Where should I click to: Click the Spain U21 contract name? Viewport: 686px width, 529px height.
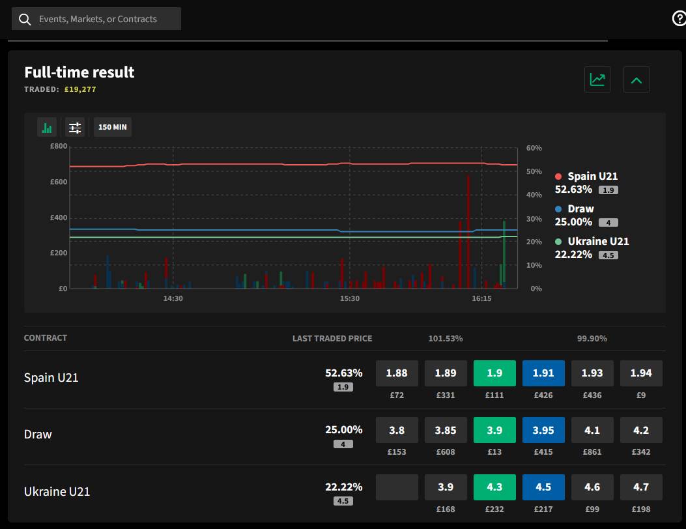(x=51, y=378)
